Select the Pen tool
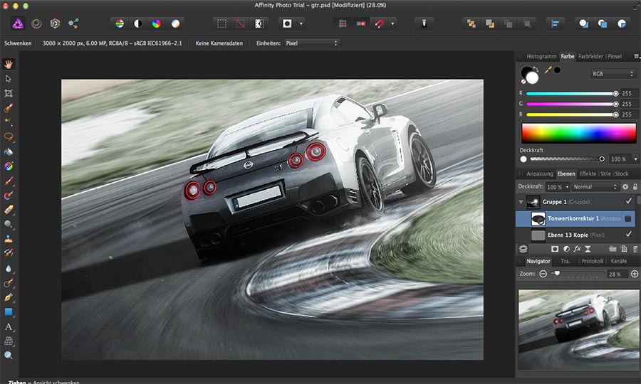Viewport: 641px width, 384px height. click(8, 297)
